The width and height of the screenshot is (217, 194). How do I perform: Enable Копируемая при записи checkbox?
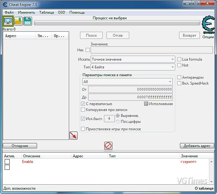coord(83,110)
